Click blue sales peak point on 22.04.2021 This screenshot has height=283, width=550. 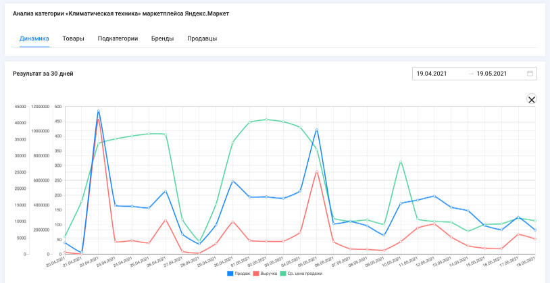pyautogui.click(x=99, y=111)
